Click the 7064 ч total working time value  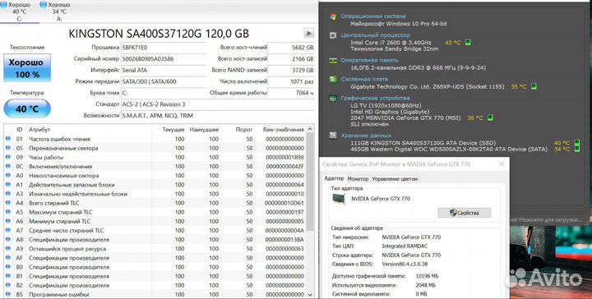(x=291, y=93)
